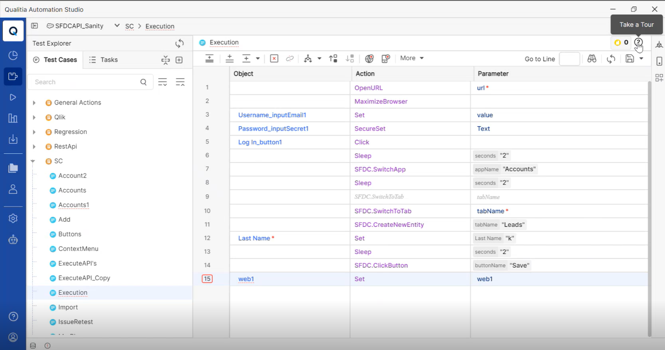Collapse the left panel with the sidebar toggle

[x=35, y=26]
